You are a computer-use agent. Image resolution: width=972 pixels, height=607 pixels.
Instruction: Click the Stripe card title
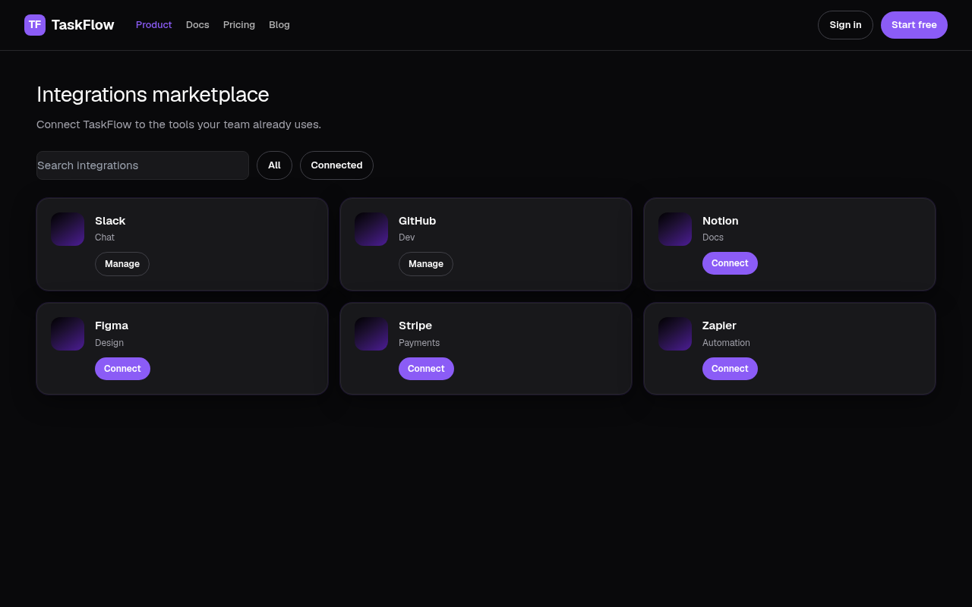415,326
